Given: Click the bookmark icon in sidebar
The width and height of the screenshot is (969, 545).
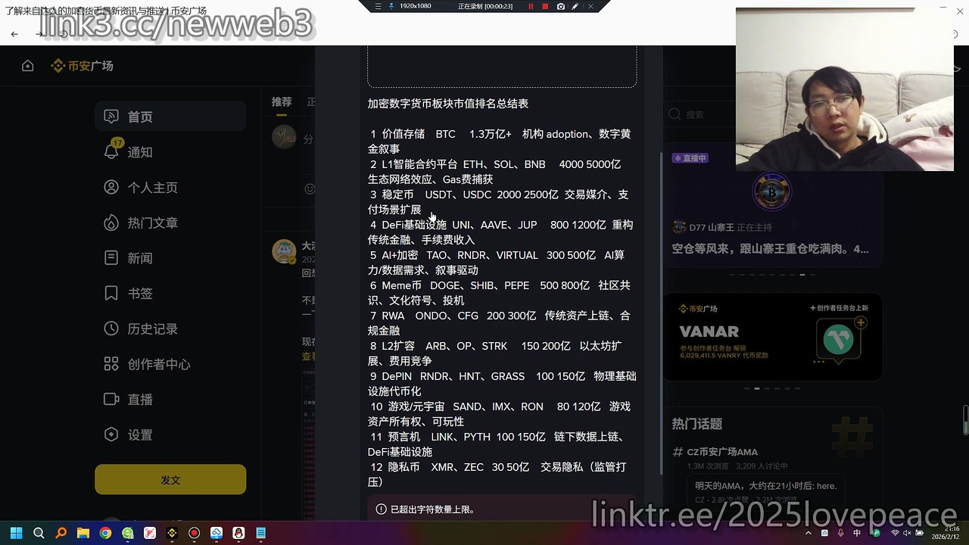Looking at the screenshot, I should [x=111, y=294].
